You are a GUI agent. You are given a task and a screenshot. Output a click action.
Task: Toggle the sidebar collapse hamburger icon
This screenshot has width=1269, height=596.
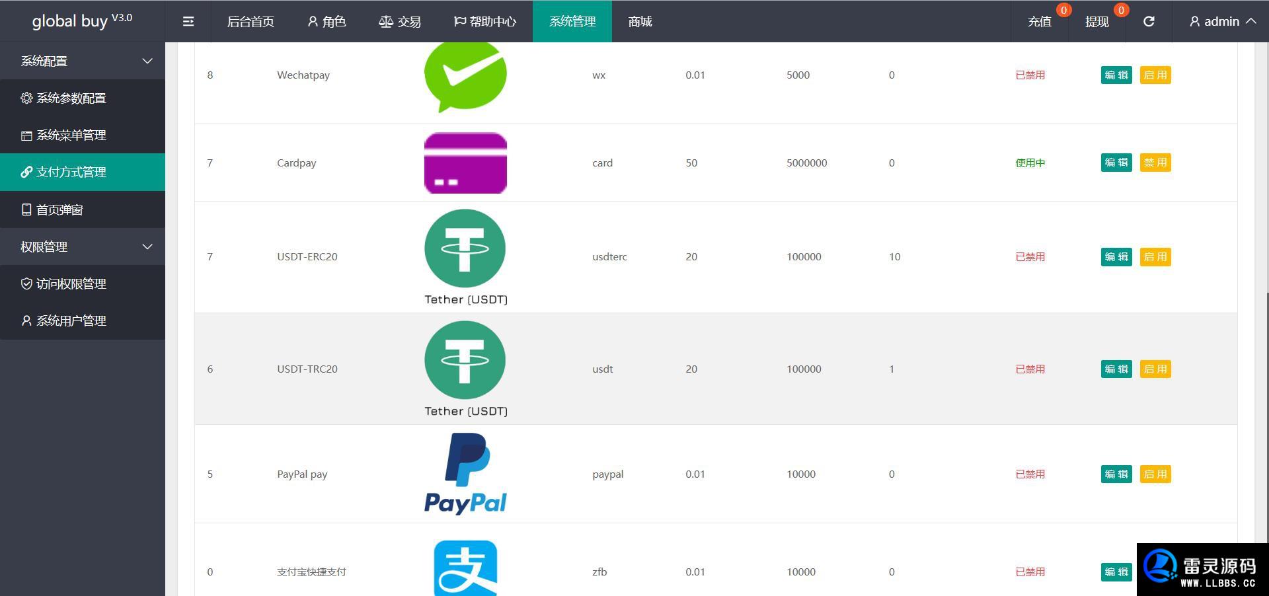[188, 21]
